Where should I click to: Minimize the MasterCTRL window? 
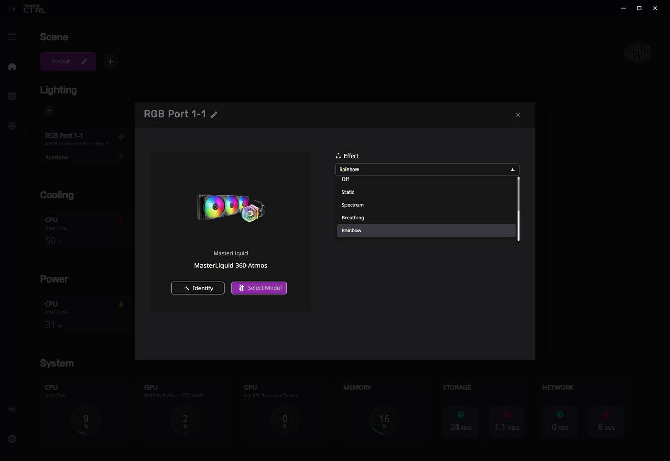pyautogui.click(x=623, y=8)
